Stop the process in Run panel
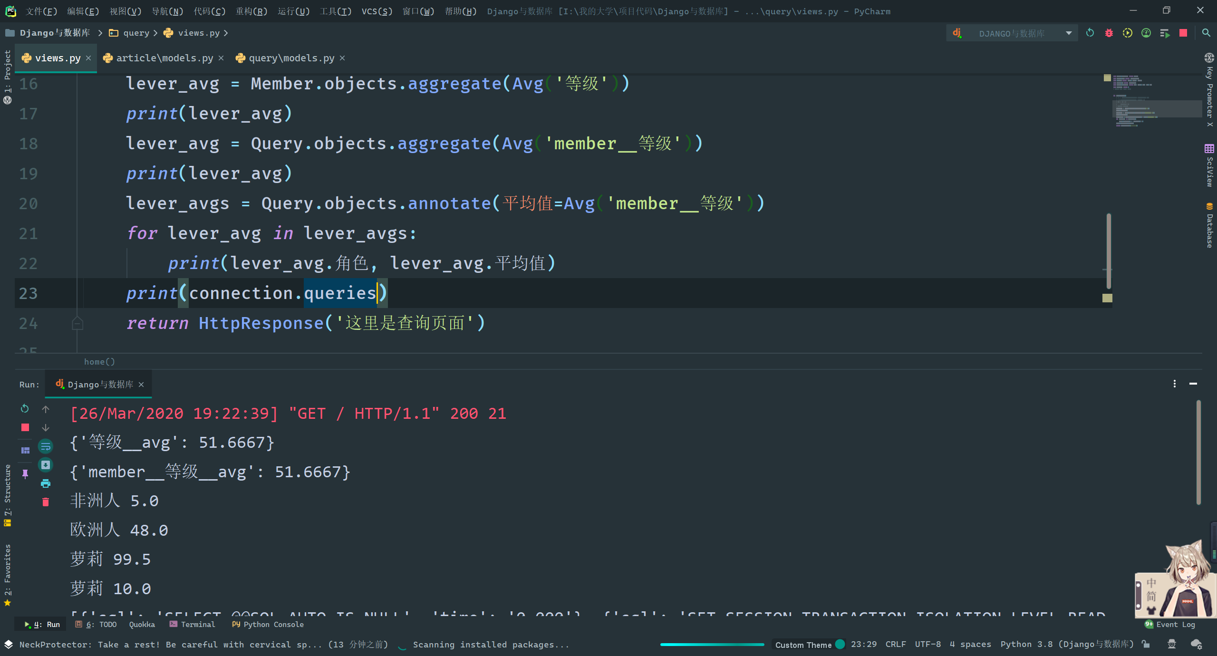Image resolution: width=1217 pixels, height=656 pixels. [25, 427]
